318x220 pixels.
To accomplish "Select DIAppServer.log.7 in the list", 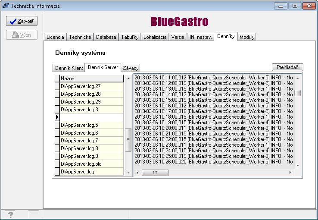I will [91, 141].
